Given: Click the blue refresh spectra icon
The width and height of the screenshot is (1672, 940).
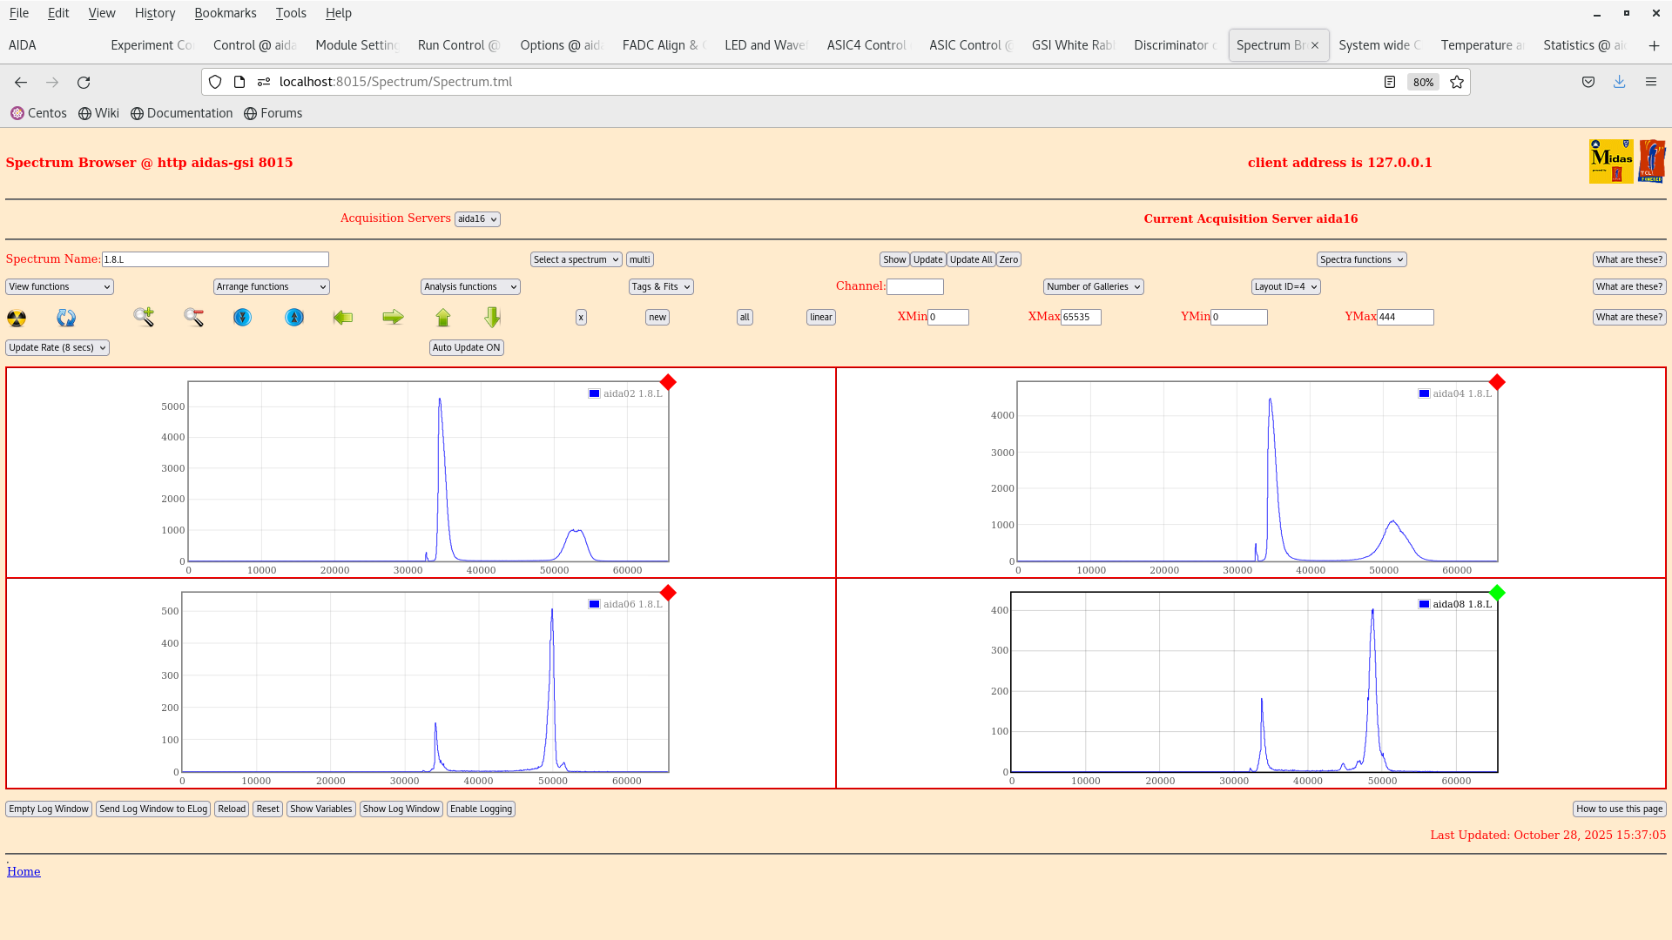Looking at the screenshot, I should (65, 318).
